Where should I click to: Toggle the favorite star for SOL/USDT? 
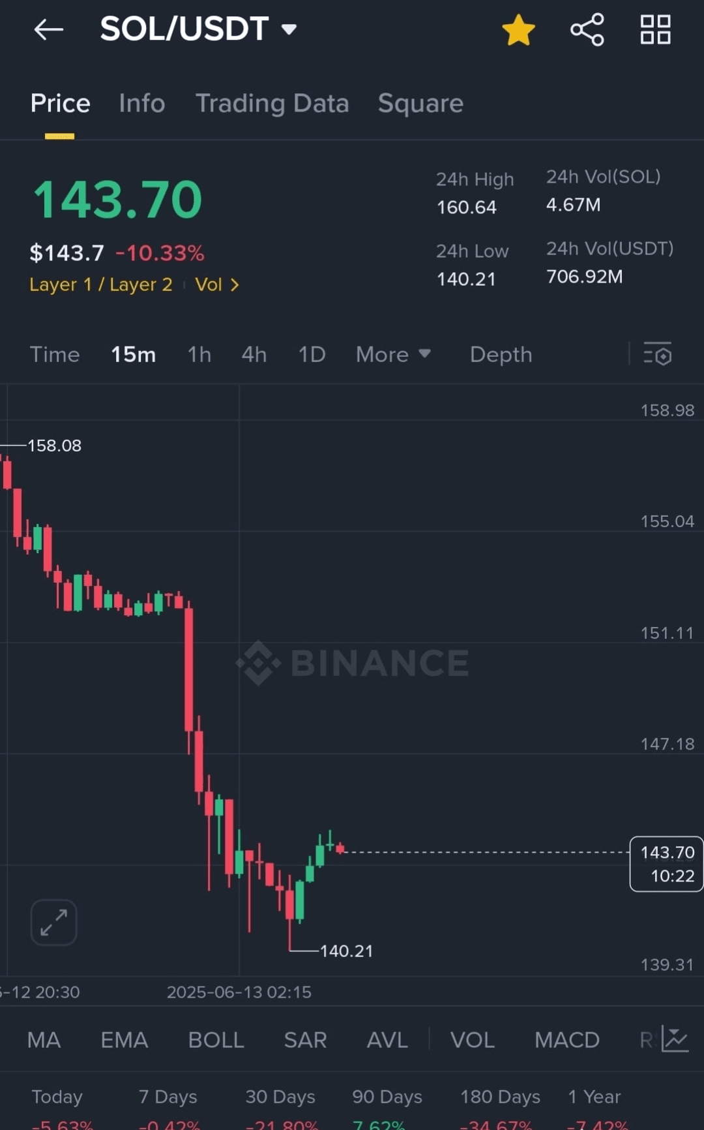(518, 30)
